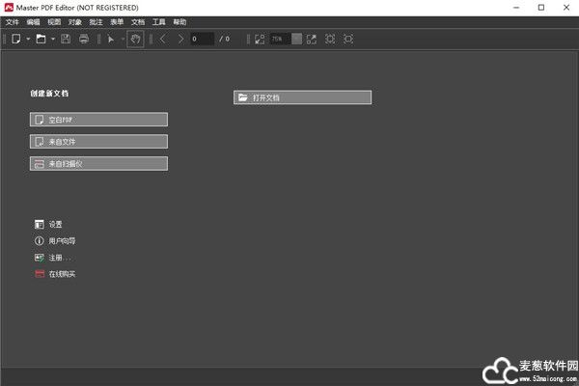The width and height of the screenshot is (579, 386).
Task: Open the 文件 menu
Action: 13,21
